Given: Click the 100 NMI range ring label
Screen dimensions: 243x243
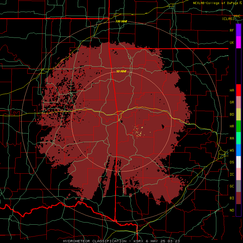Looking at the screenshot, I should 121,21.
